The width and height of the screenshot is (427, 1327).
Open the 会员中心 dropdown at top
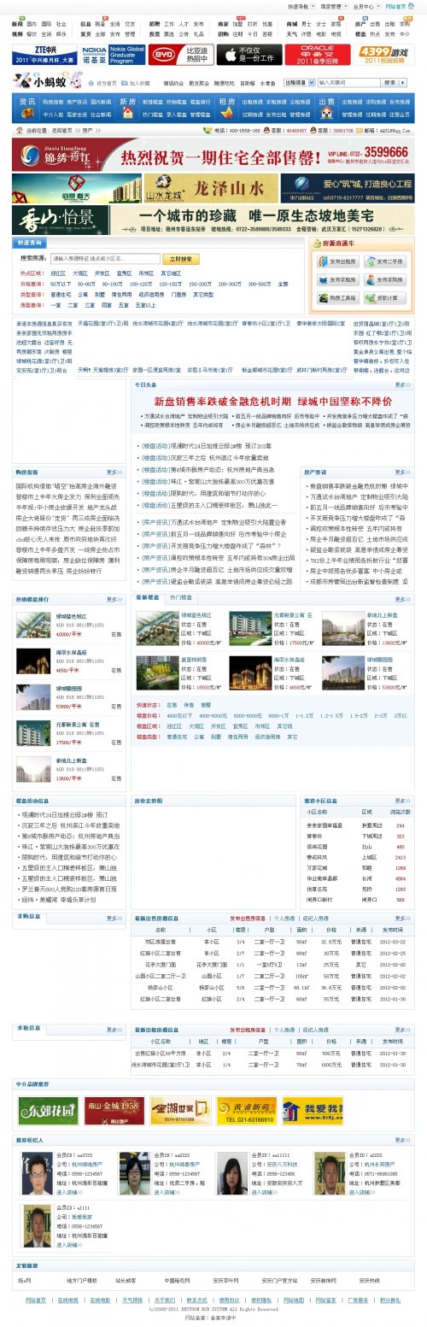[368, 6]
